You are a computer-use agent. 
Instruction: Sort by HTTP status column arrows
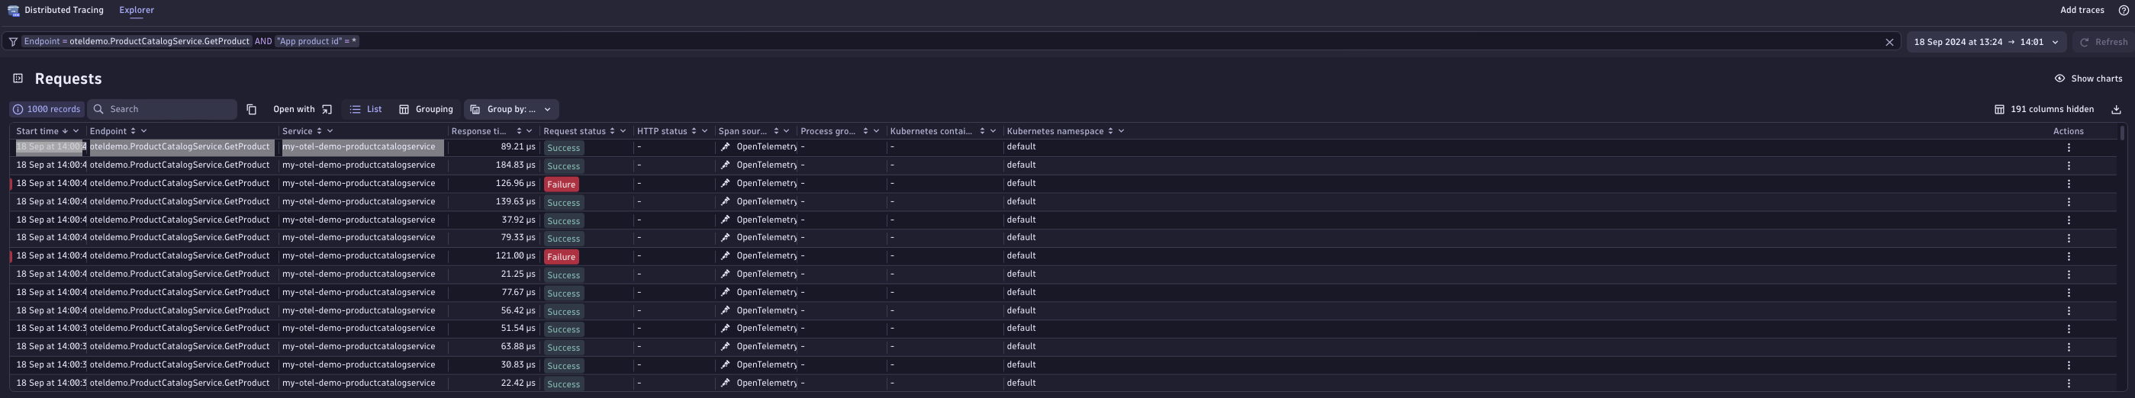694,132
